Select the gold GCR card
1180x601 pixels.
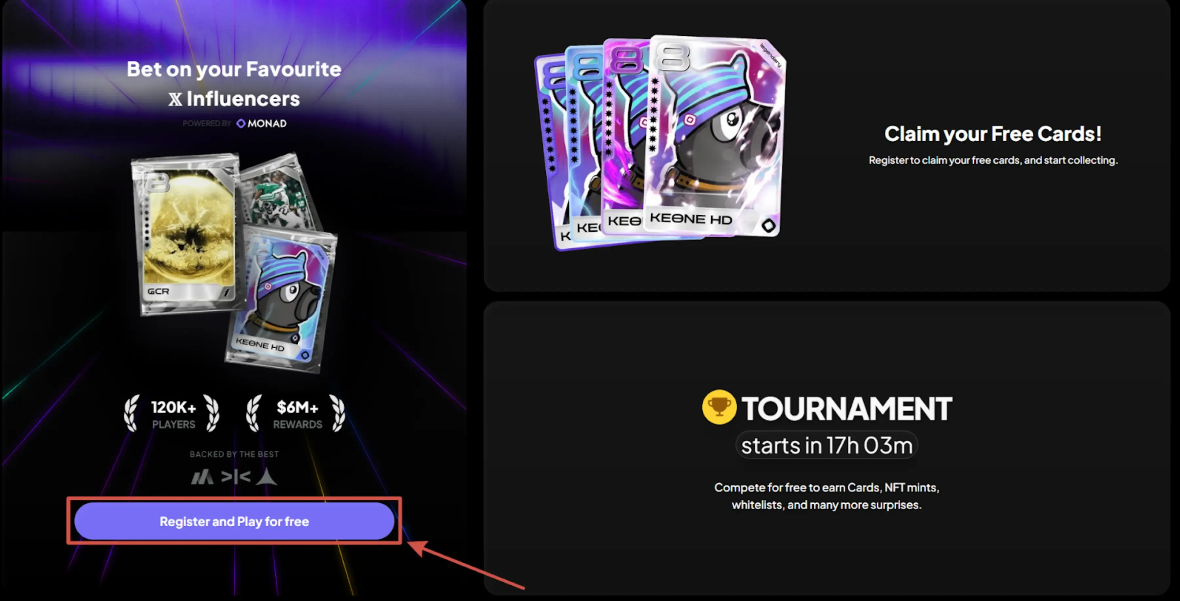point(187,234)
